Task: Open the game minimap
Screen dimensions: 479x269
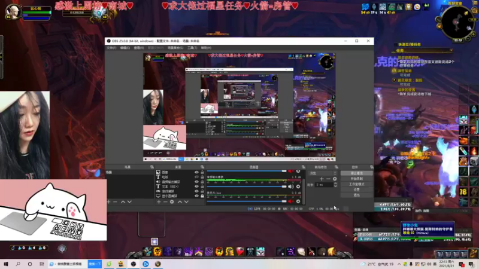Action: pyautogui.click(x=456, y=23)
